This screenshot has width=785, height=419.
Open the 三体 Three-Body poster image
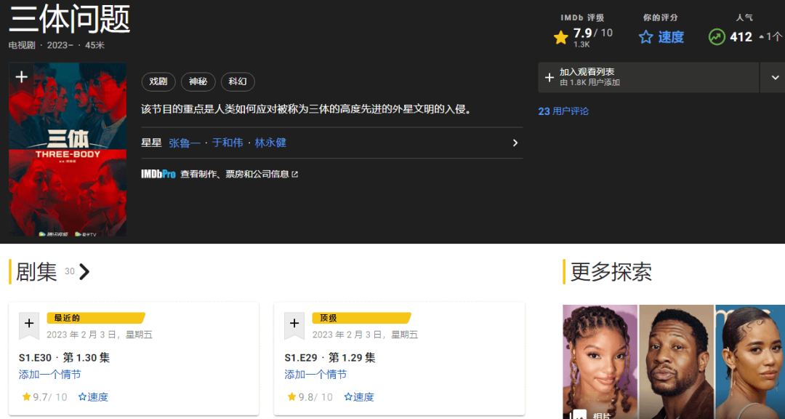[68, 149]
